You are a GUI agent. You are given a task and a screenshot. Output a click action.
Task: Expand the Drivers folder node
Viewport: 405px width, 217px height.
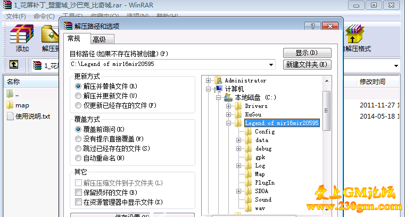click(228, 106)
